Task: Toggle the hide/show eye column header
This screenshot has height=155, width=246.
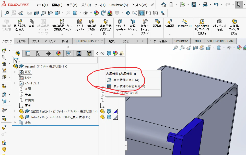Action: (x=102, y=53)
